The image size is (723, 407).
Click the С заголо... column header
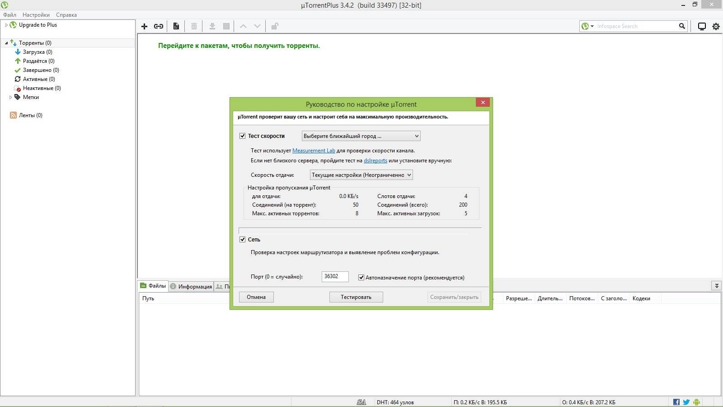[614, 298]
